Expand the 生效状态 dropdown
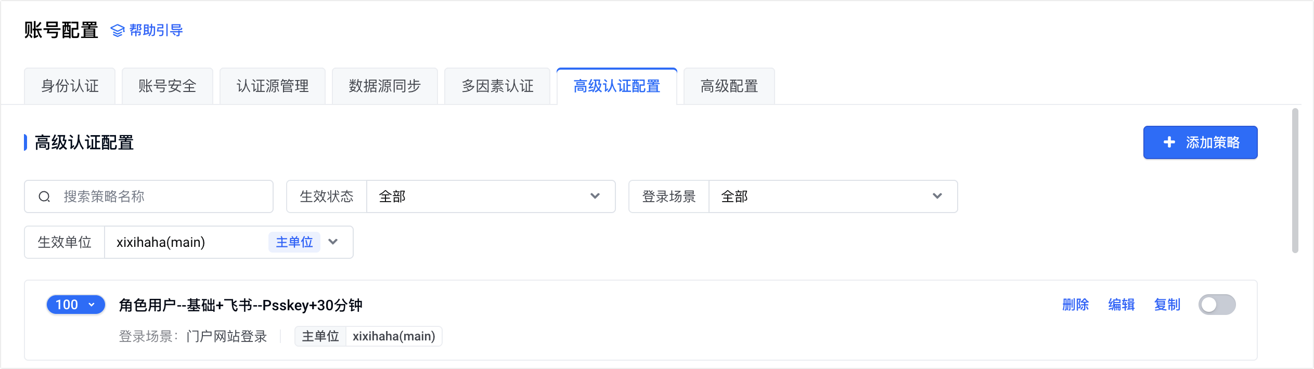This screenshot has width=1314, height=369. pyautogui.click(x=491, y=196)
